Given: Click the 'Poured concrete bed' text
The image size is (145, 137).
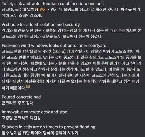Looking at the screenshot, I should [21, 97].
